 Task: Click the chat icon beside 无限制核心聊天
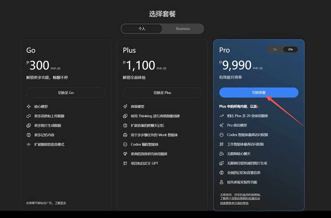[x=221, y=154]
